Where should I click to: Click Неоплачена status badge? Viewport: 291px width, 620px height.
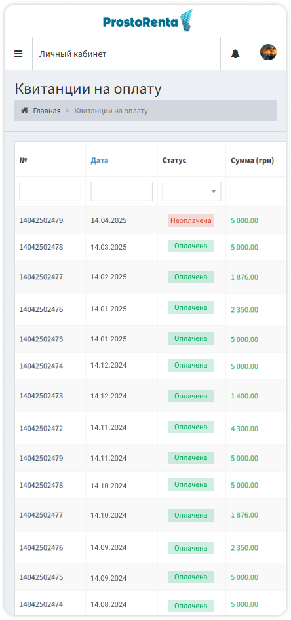coord(191,220)
